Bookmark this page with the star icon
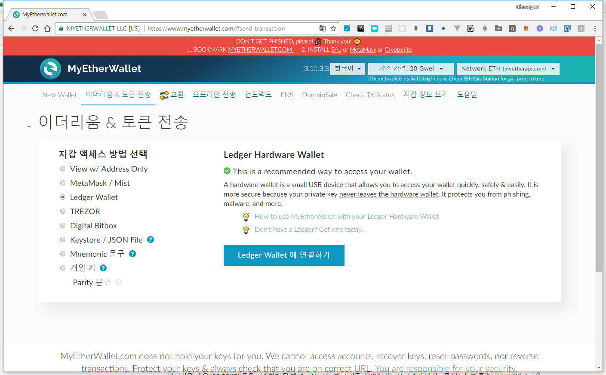Image resolution: width=606 pixels, height=375 pixels. tap(333, 28)
